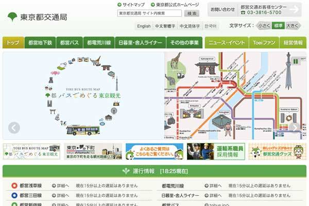This screenshot has width=309, height=206.
Task: Open the 経営情報 menu tab
Action: point(293,43)
